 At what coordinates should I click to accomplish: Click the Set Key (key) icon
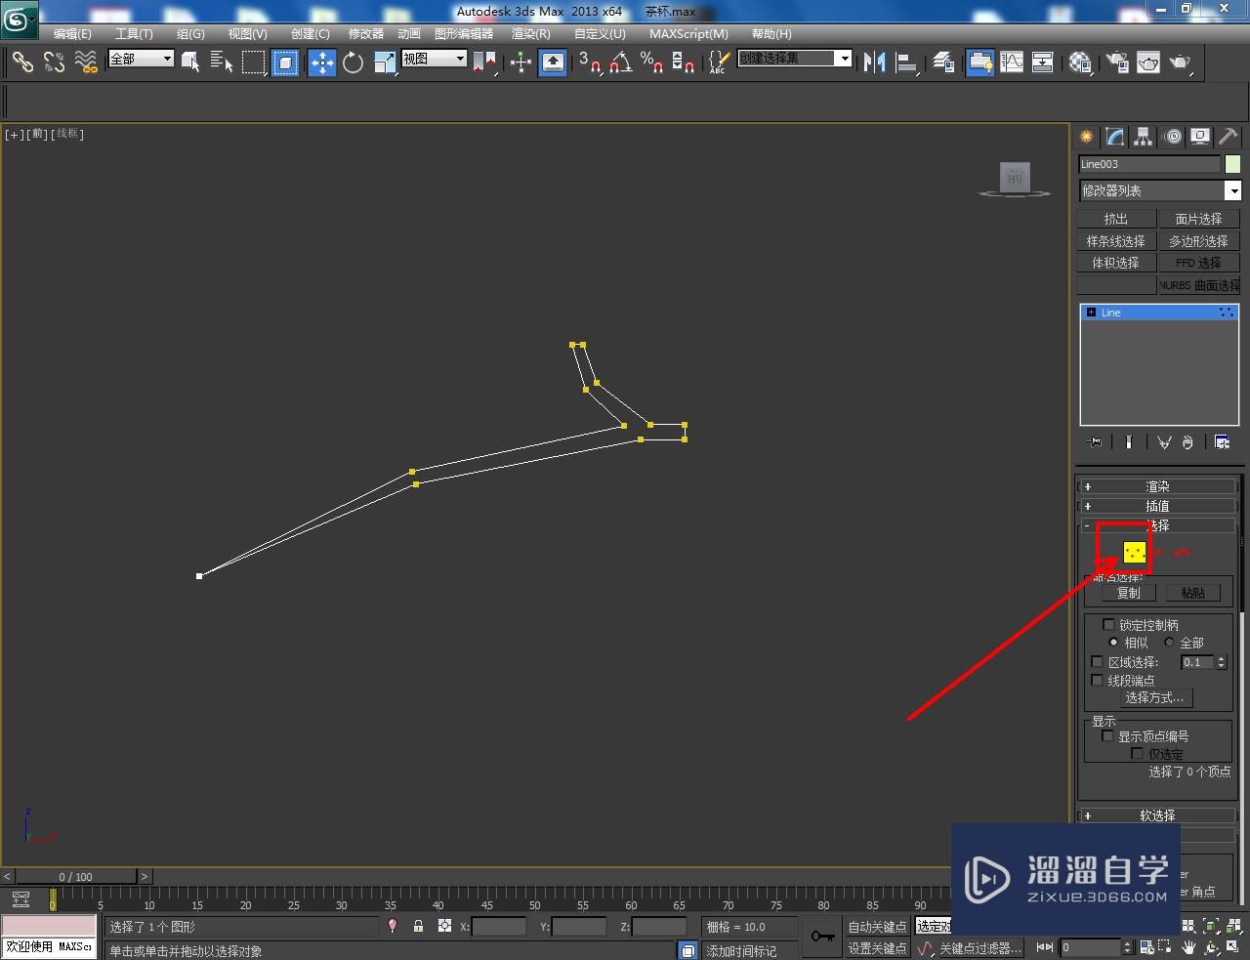822,937
